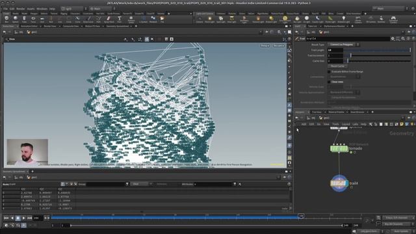The height and width of the screenshot is (234, 416).
Task: Open the Main radial menu dropdown
Action: [x=102, y=8]
